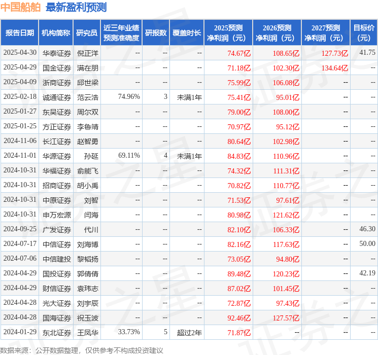Click the 近三年业绩预测准确度 header
Screen dimensions: 378x355
pyautogui.click(x=121, y=32)
